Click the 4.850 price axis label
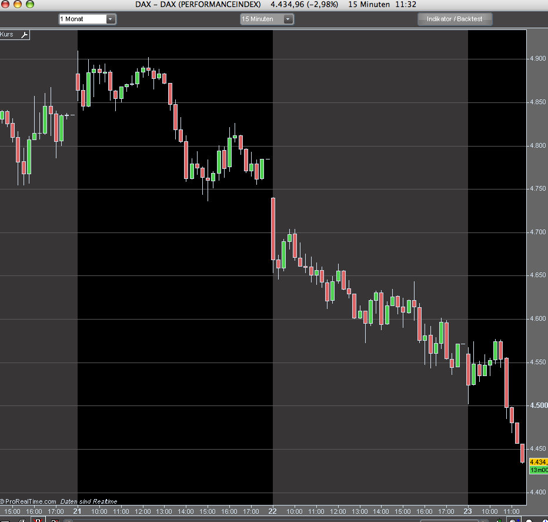This screenshot has width=548, height=522. pos(537,102)
